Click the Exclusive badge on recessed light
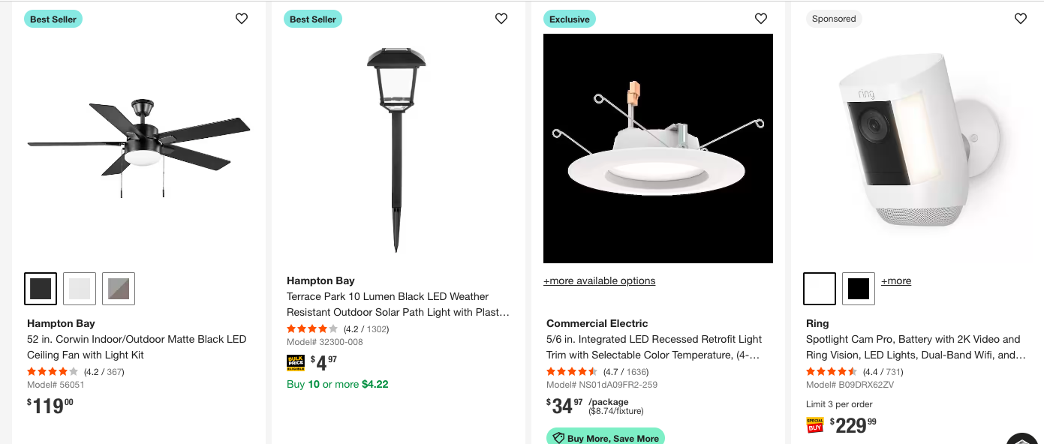 569,19
